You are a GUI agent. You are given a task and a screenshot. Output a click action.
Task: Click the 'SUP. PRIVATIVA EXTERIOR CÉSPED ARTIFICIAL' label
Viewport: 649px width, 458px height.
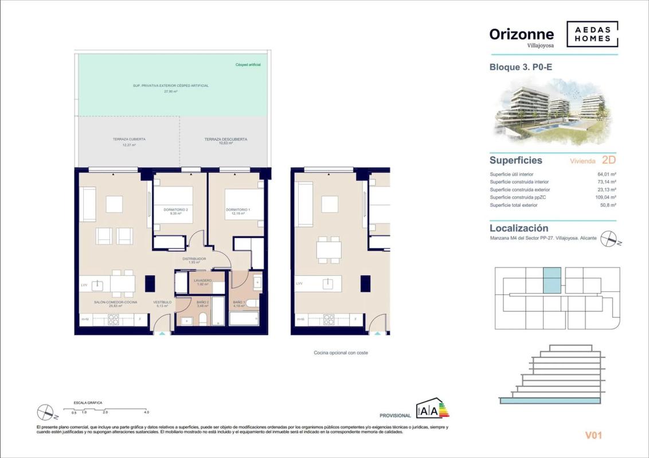click(170, 85)
